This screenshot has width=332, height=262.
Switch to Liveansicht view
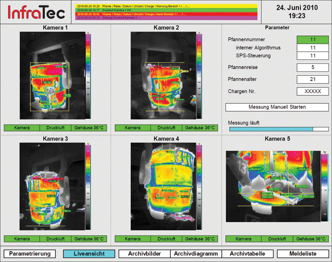pyautogui.click(x=89, y=254)
